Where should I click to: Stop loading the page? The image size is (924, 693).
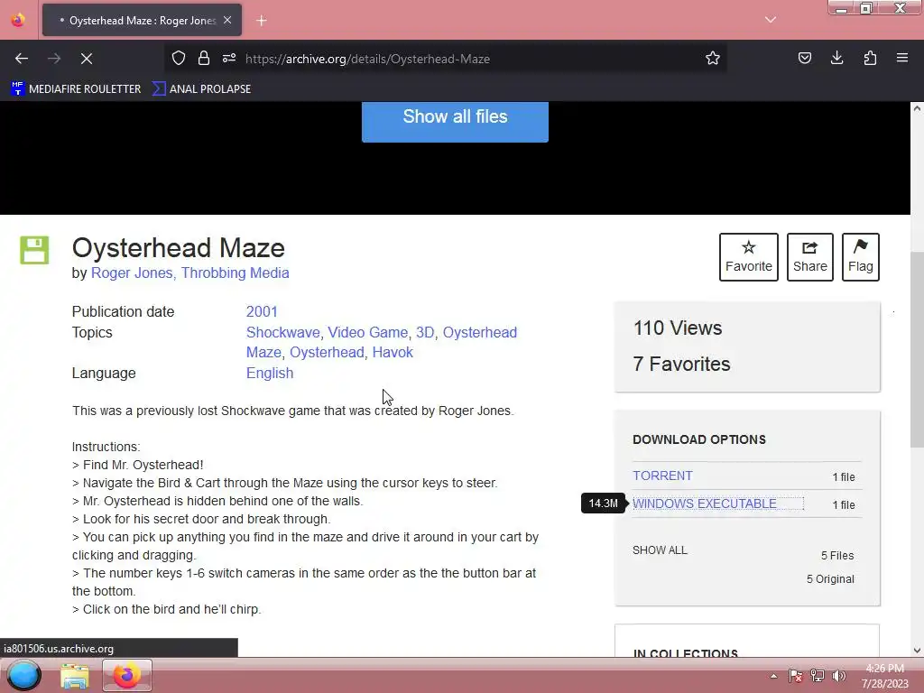coord(86,59)
